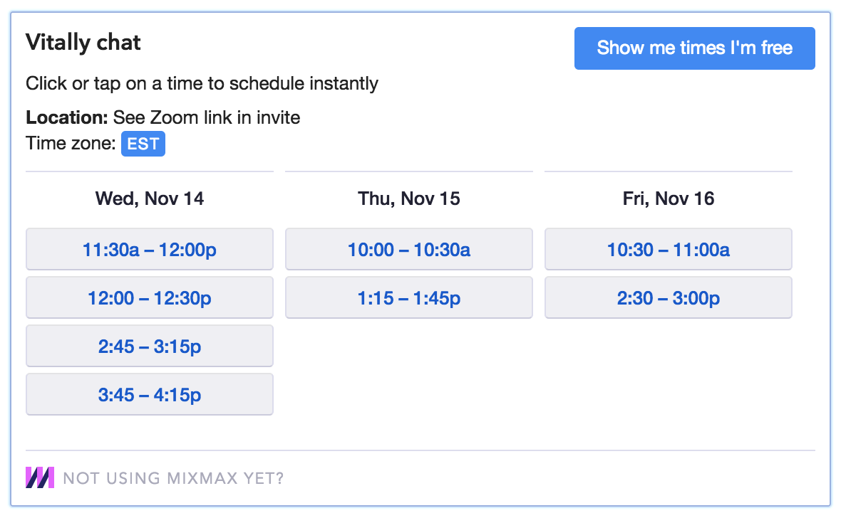Screen dimensions: 841x518
Task: Pick the 2:30 – 3:00p Friday slot
Action: pos(669,298)
